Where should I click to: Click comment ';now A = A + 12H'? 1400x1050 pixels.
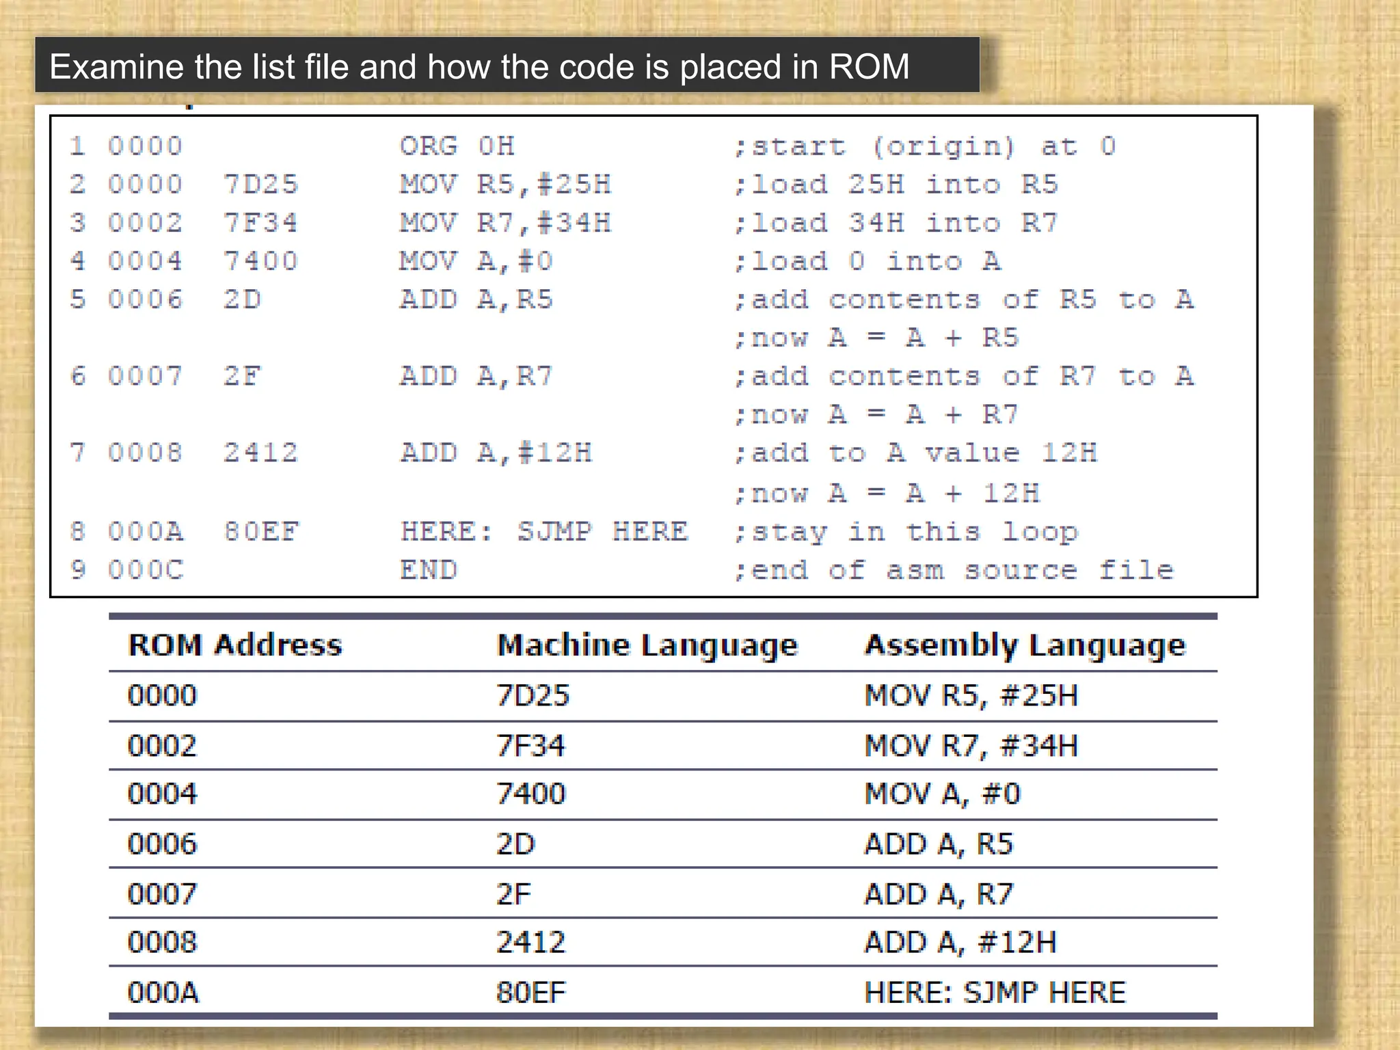pos(887,493)
